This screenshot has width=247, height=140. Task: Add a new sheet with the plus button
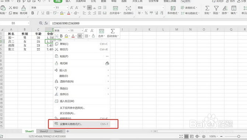68,131
